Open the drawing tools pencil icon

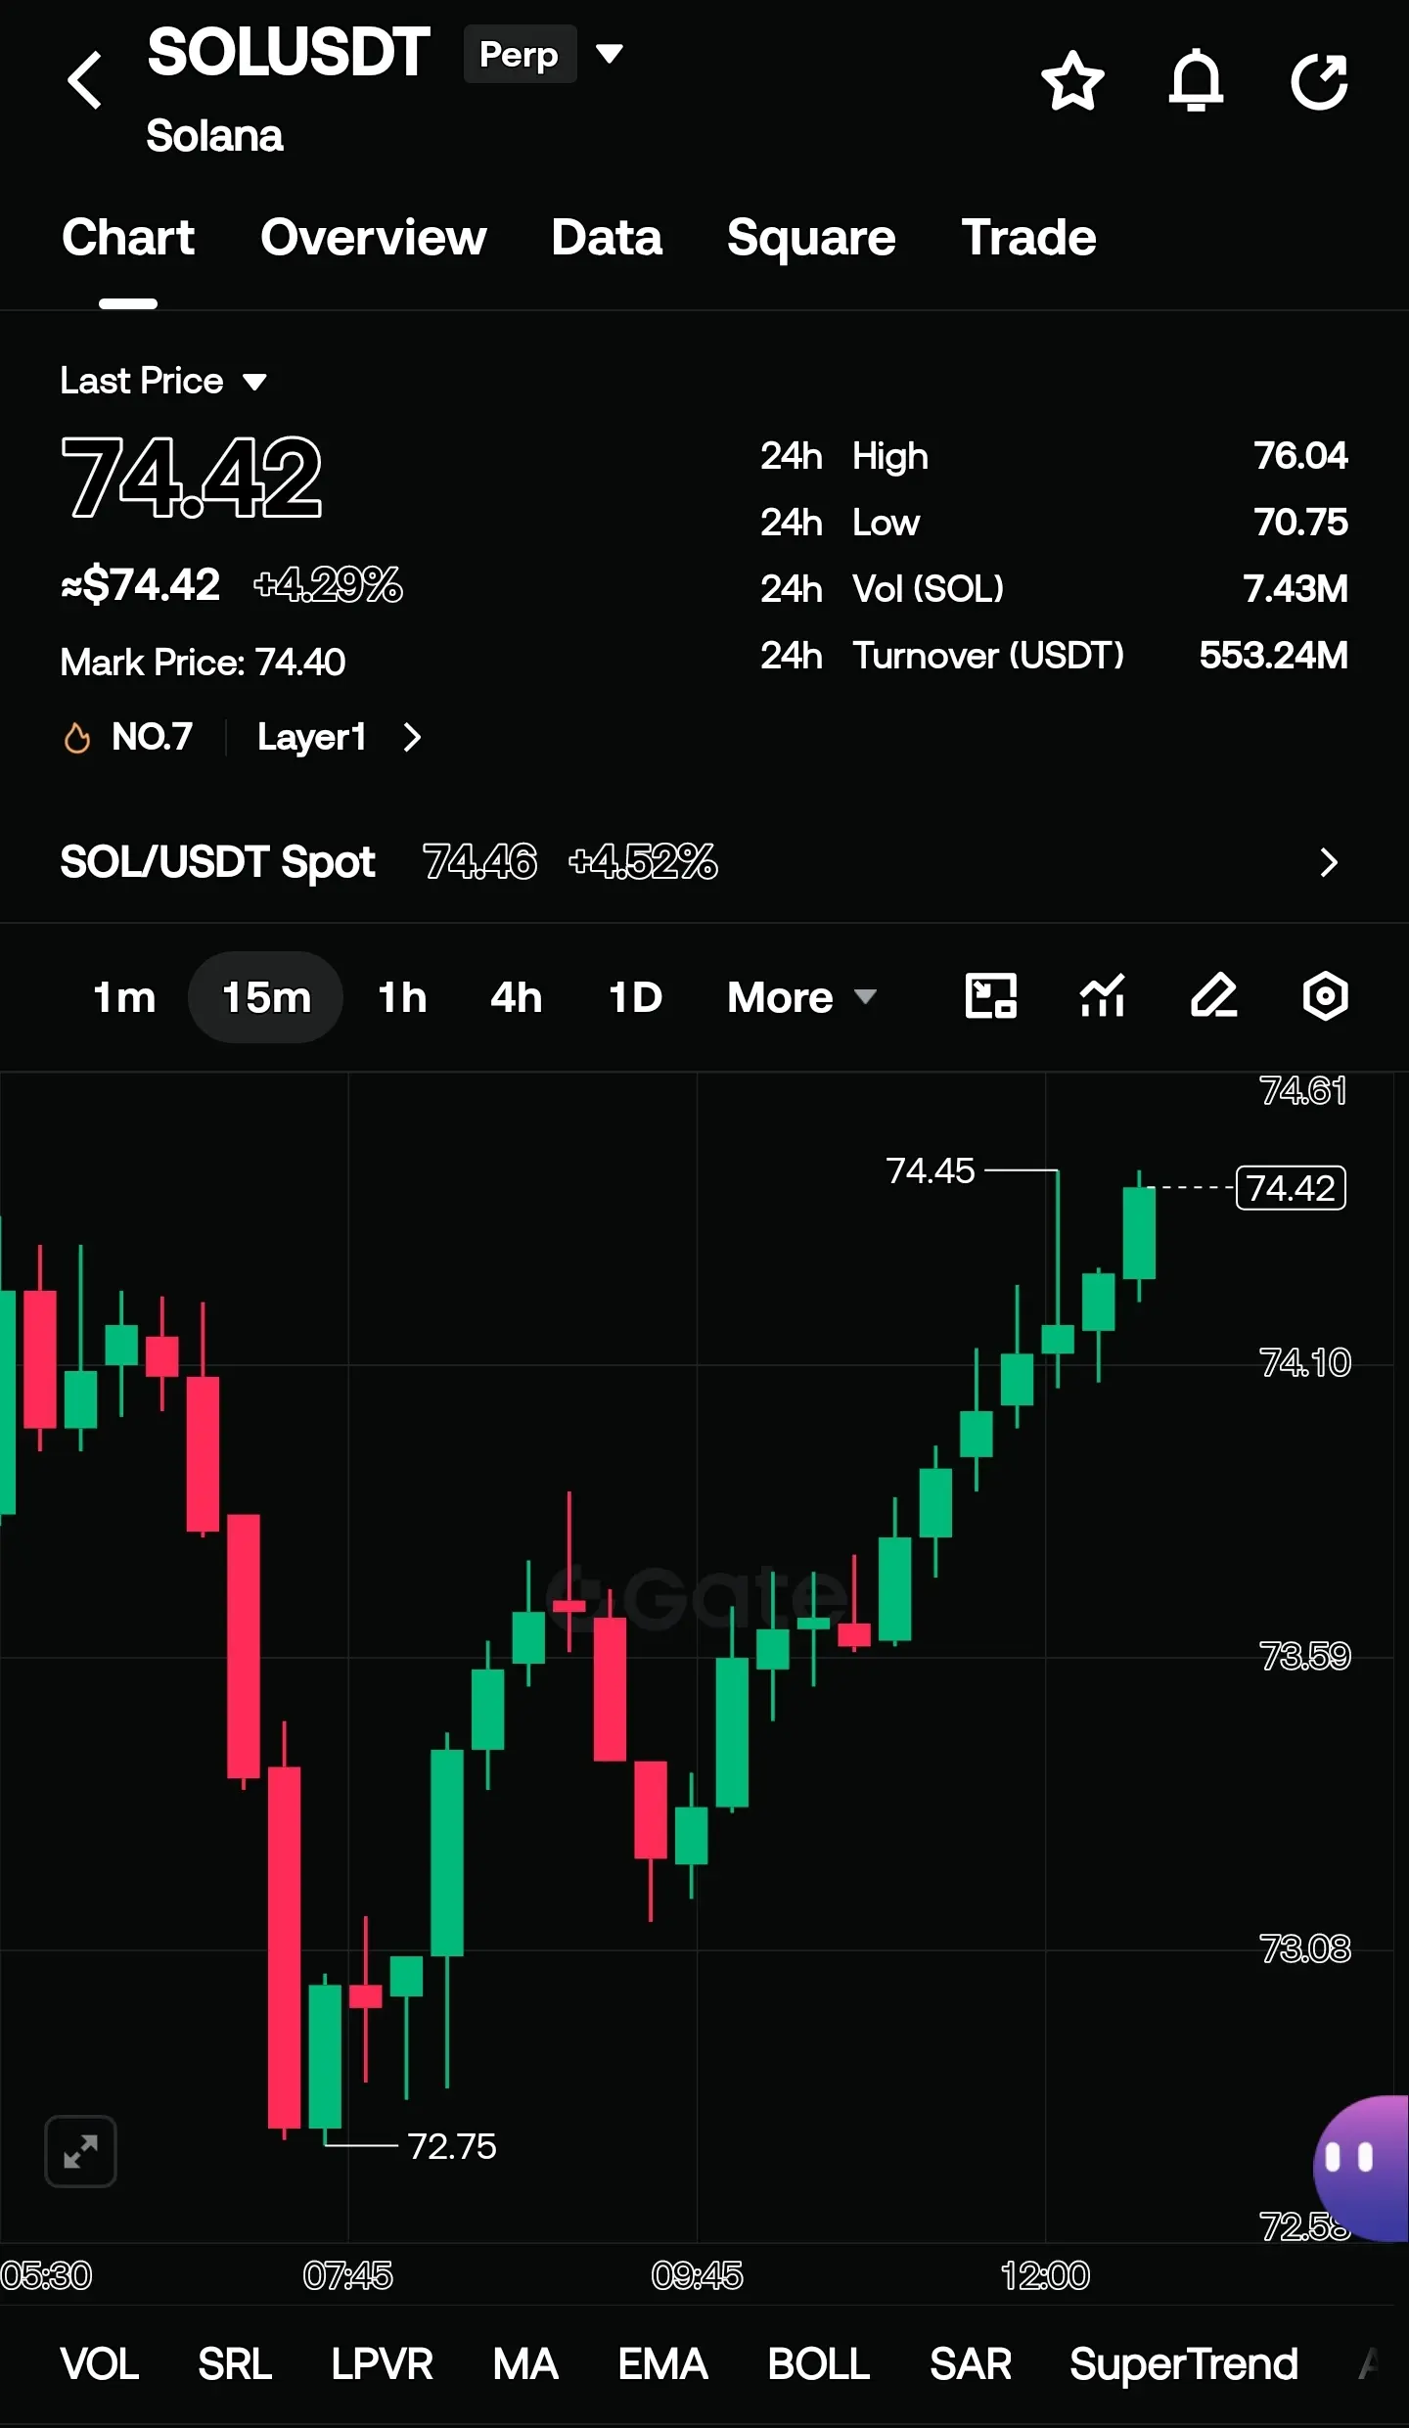pos(1213,996)
